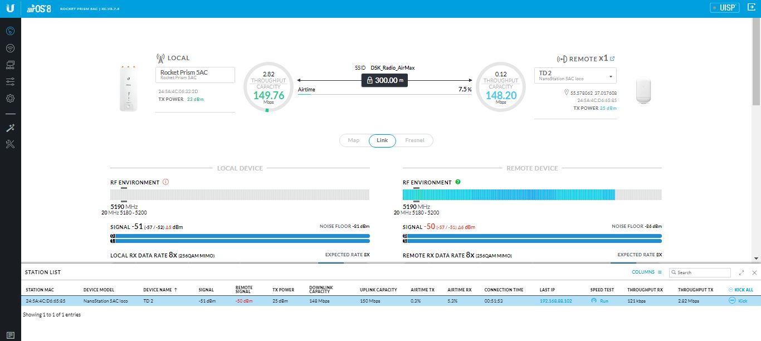Click the Airtime progress bar
Screen dimensions: 761x341
(384, 94)
